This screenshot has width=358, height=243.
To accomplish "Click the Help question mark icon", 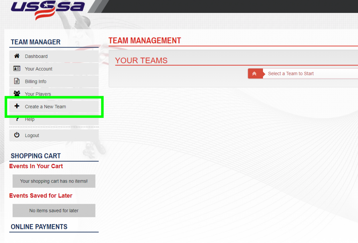I will click(x=17, y=119).
